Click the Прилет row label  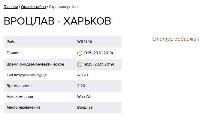[13, 53]
